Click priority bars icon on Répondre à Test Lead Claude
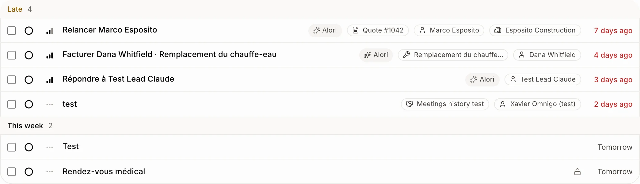 pos(50,80)
